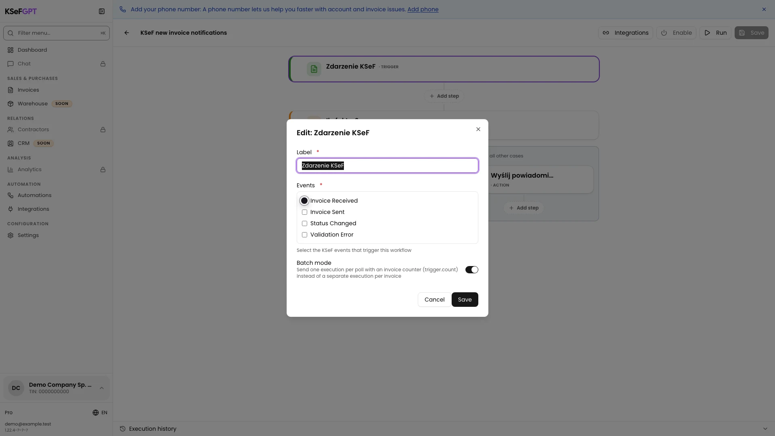This screenshot has width=775, height=436.
Task: Click the top toolbar Save button
Action: coord(752,33)
